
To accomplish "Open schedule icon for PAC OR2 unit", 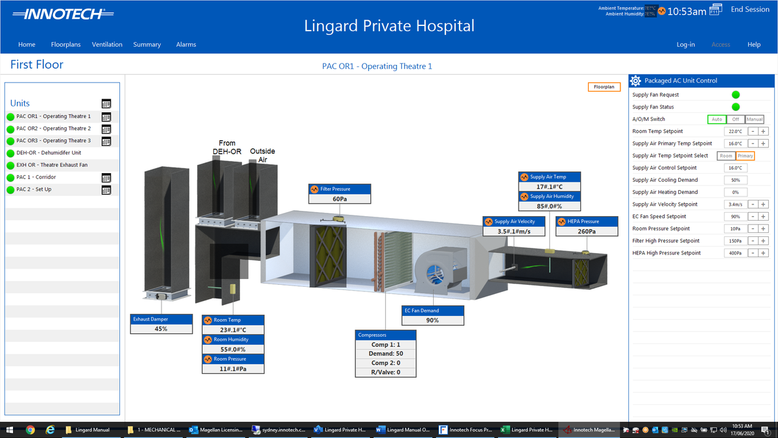I will click(x=106, y=129).
